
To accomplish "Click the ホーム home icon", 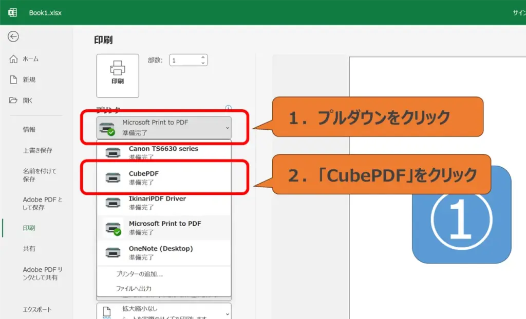I will pyautogui.click(x=13, y=59).
